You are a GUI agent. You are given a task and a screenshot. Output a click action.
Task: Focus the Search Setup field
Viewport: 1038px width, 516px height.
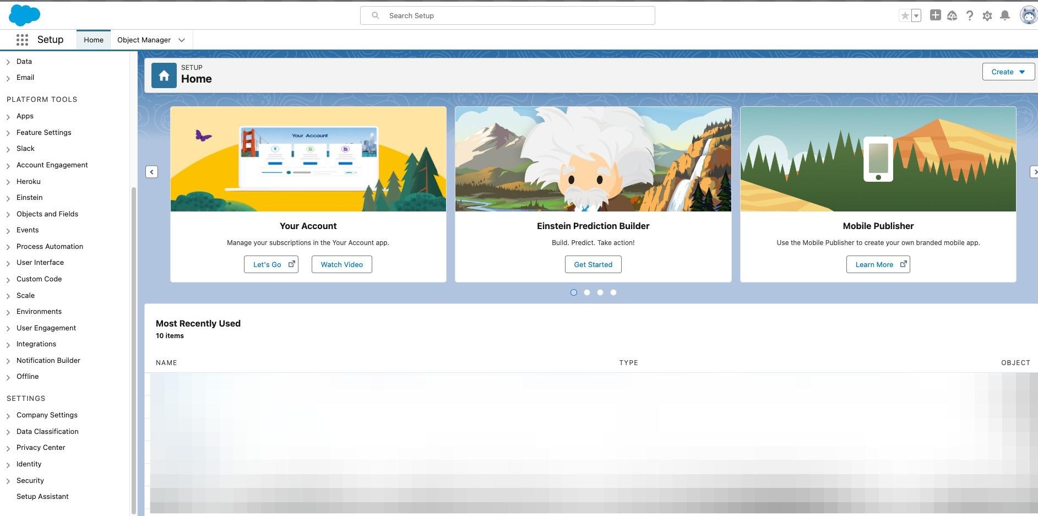click(507, 15)
